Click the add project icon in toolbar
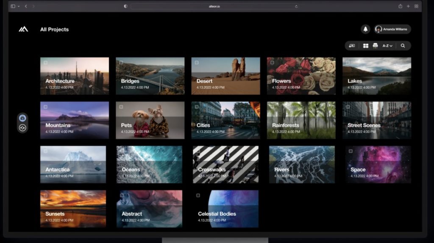 (352, 46)
